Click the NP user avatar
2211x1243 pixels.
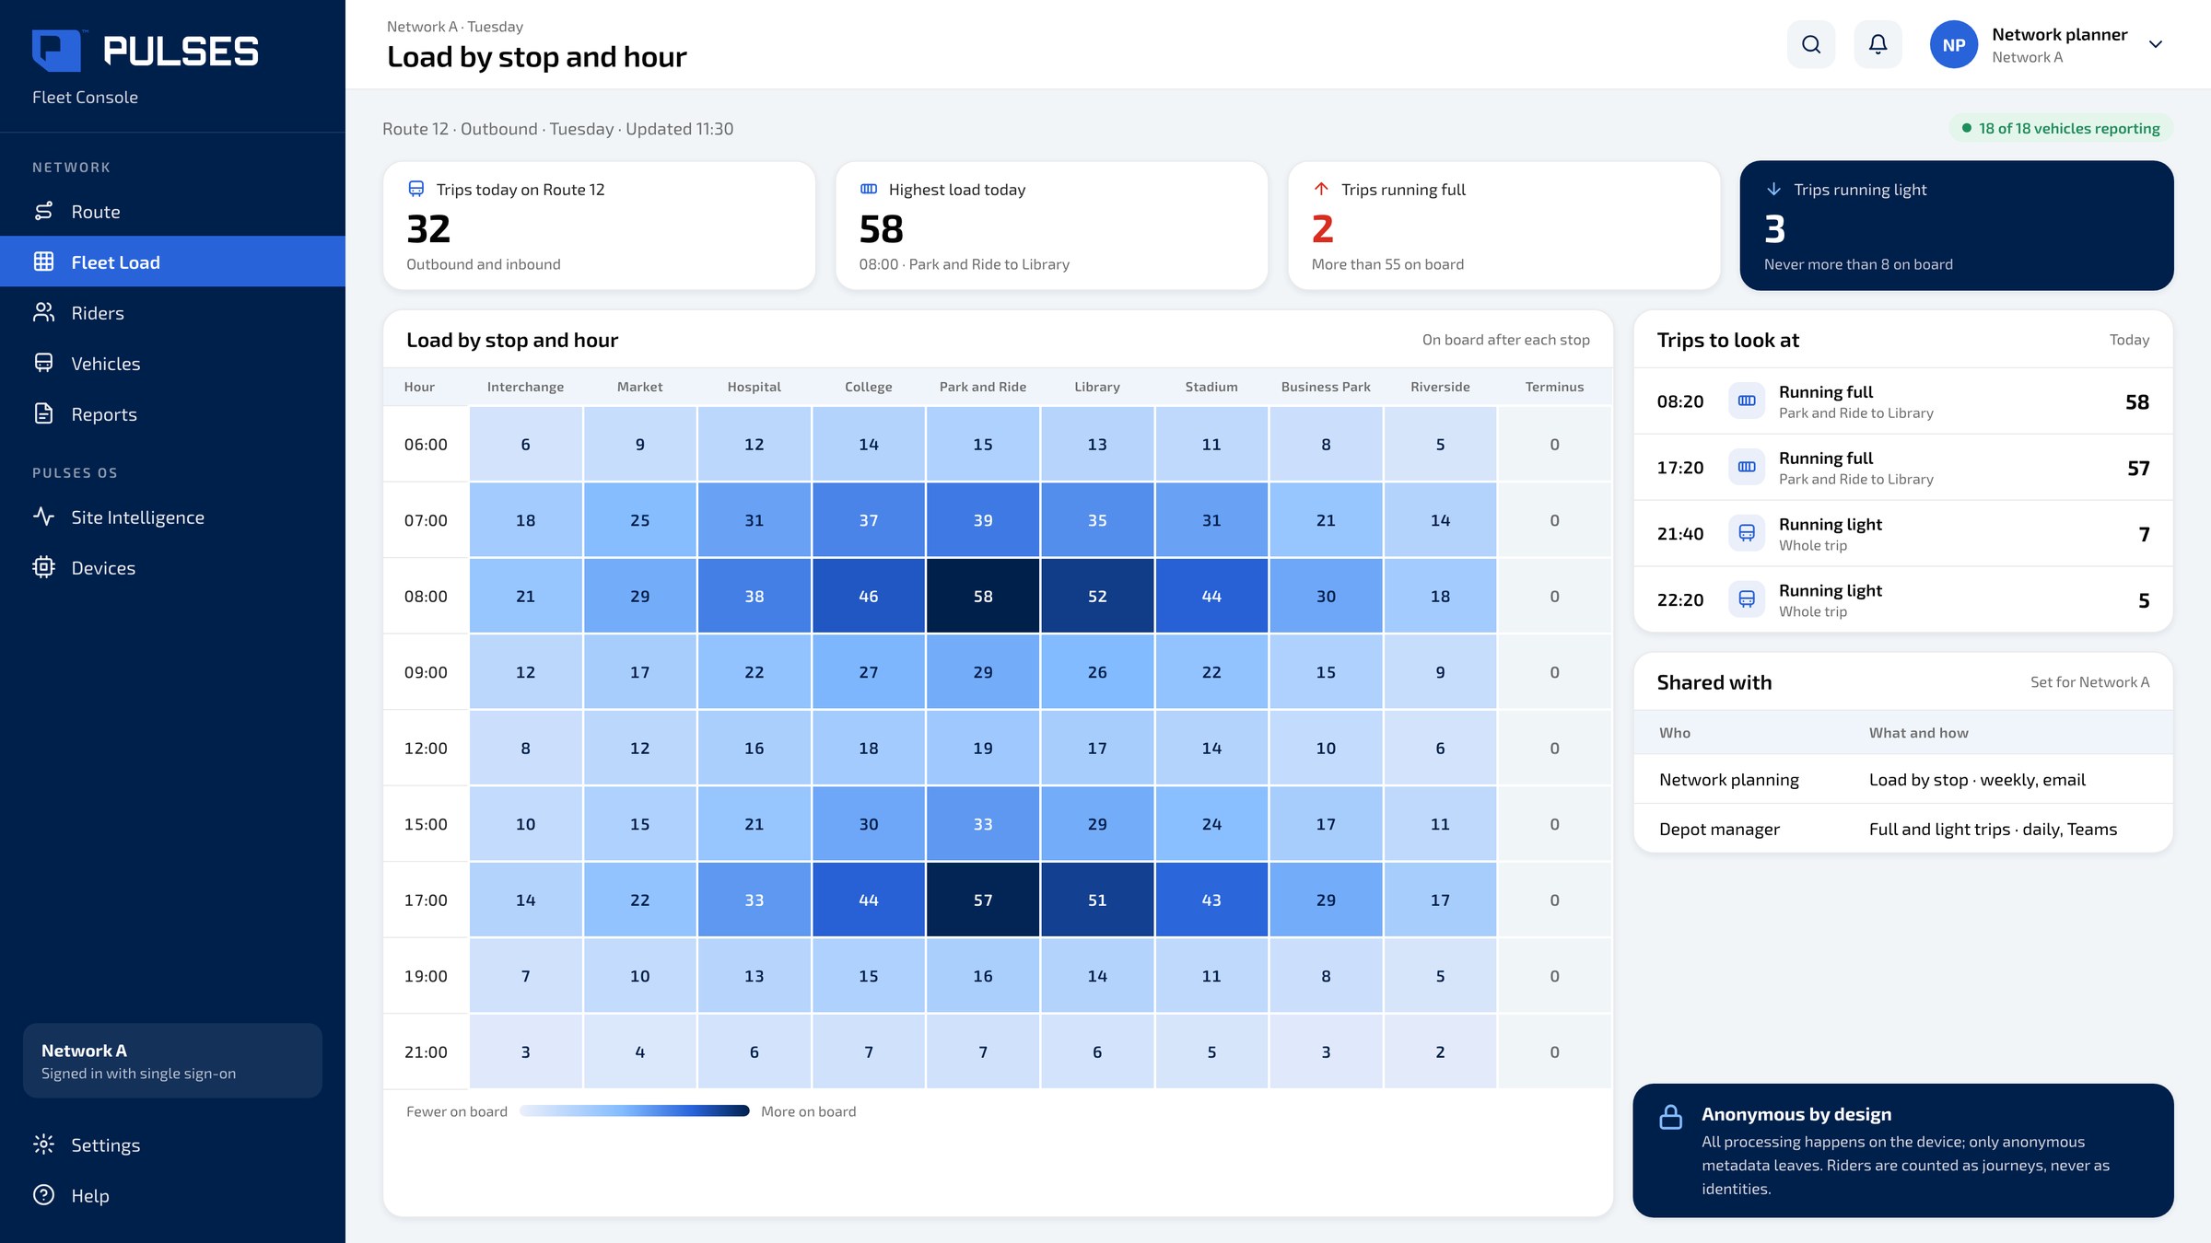tap(1954, 44)
